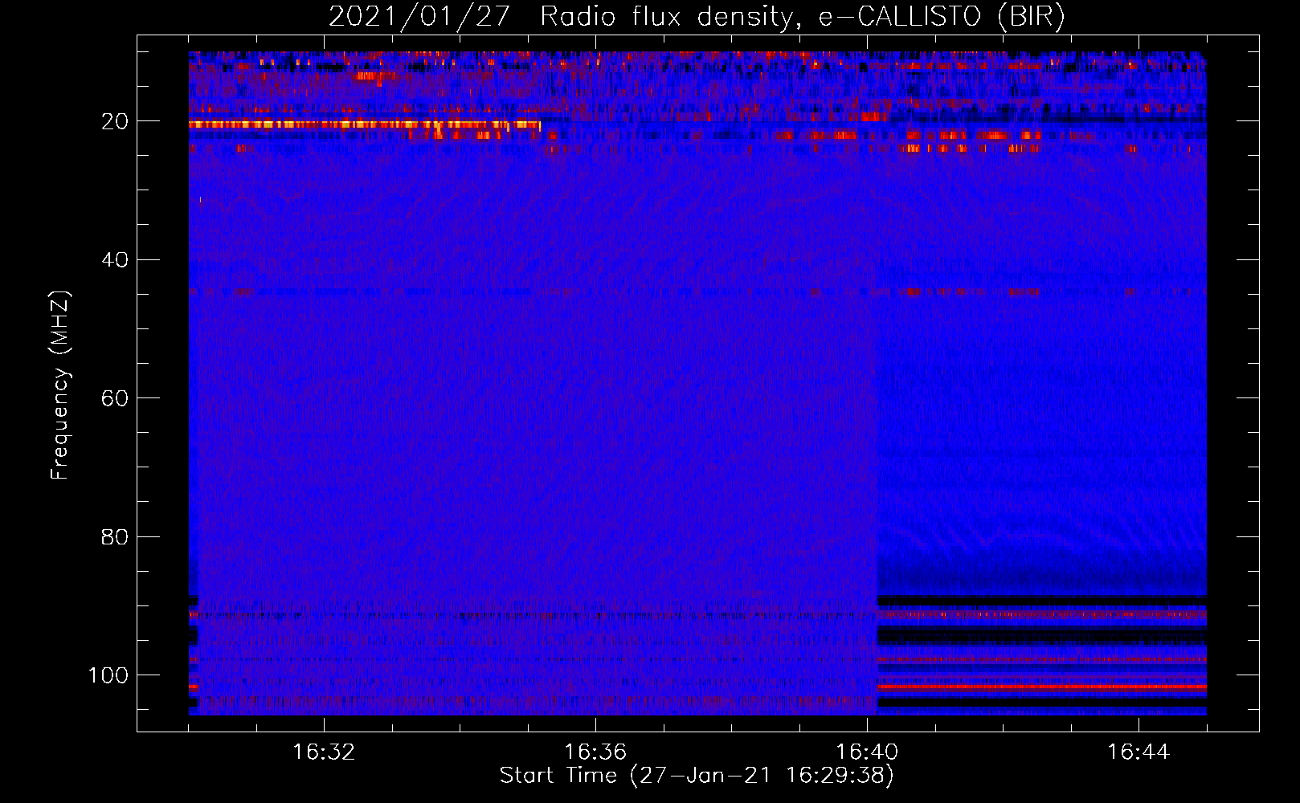Click the 100 MHz frequency tick label
This screenshot has width=1300, height=803.
coord(108,675)
